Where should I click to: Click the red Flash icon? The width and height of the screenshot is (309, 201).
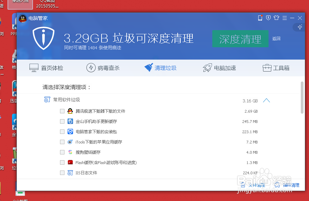70,162
